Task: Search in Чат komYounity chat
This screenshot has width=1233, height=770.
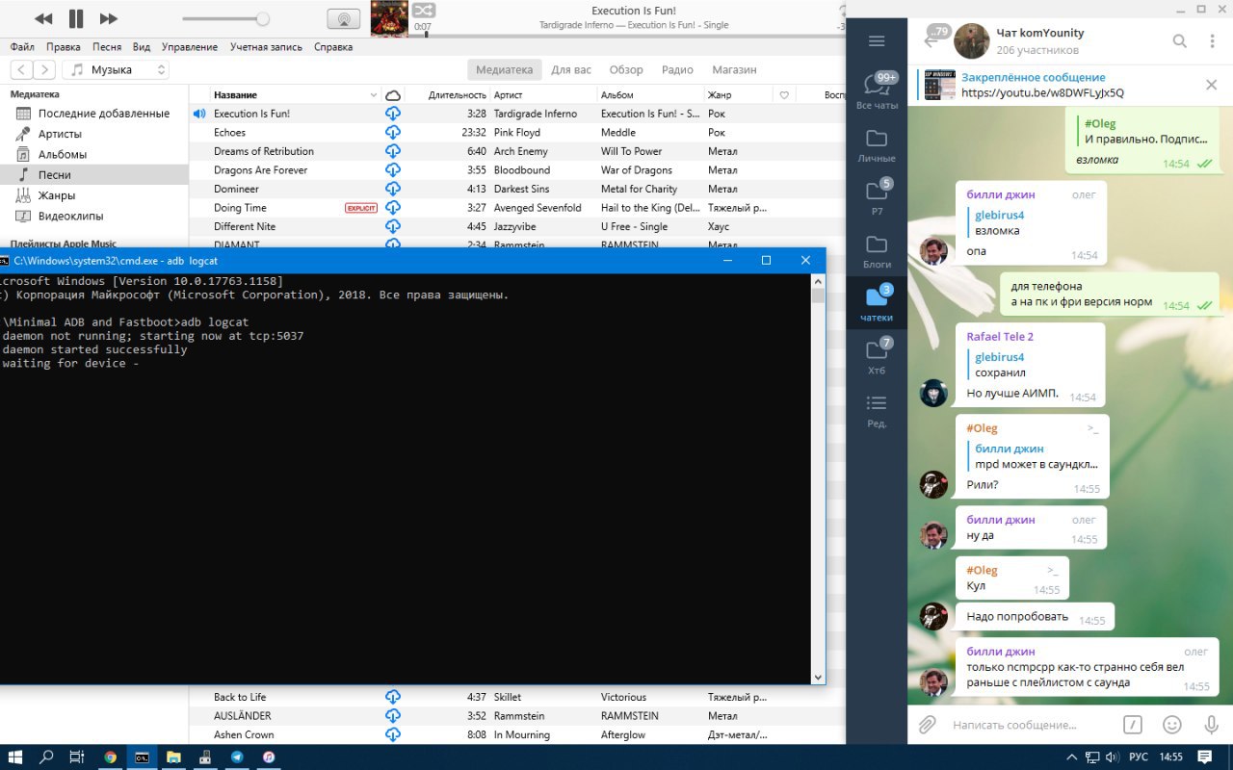Action: (x=1180, y=40)
